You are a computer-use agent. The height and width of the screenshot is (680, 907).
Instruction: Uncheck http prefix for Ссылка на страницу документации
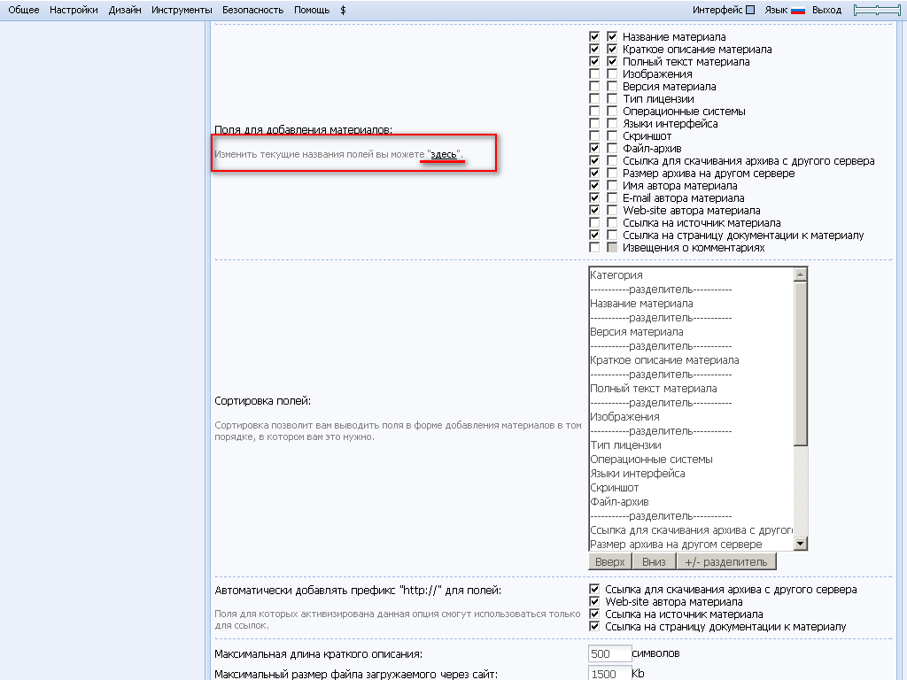pos(594,626)
